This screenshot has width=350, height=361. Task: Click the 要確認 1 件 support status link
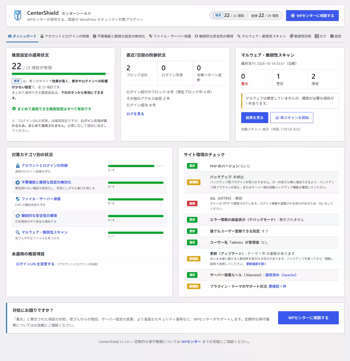tap(277, 286)
